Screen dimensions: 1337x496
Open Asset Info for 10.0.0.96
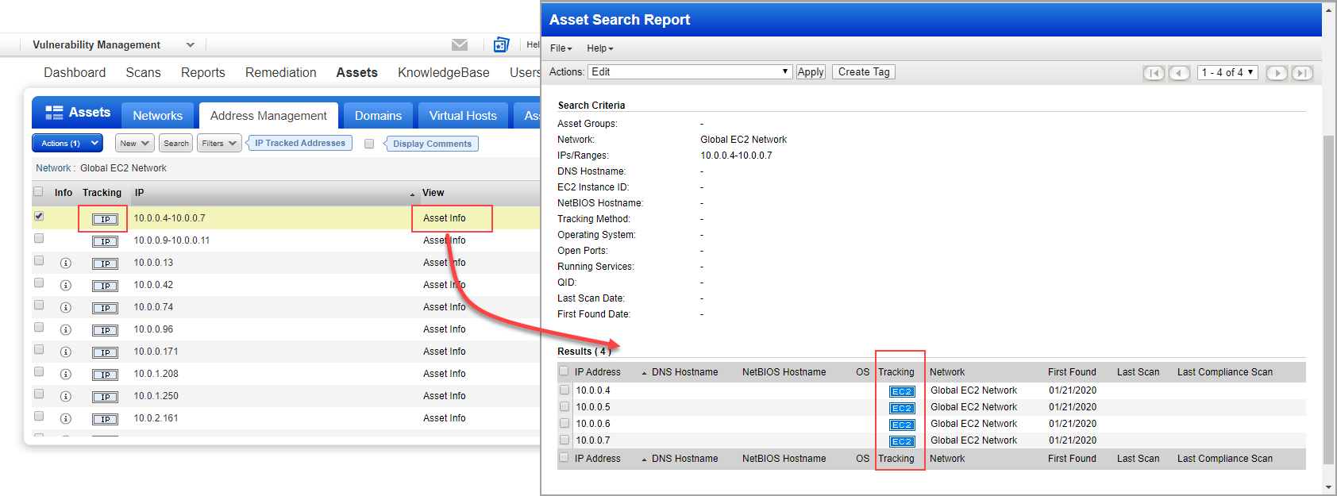[445, 329]
